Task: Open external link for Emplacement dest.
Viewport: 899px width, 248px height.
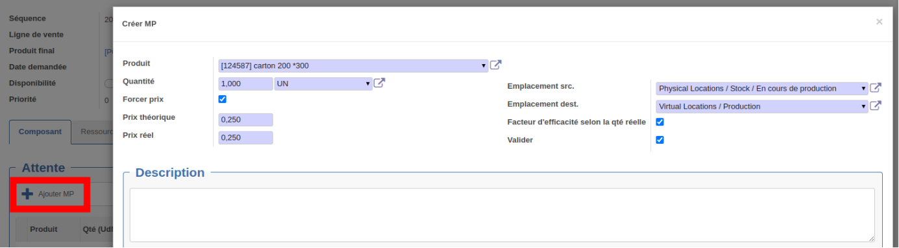Action: coord(876,106)
